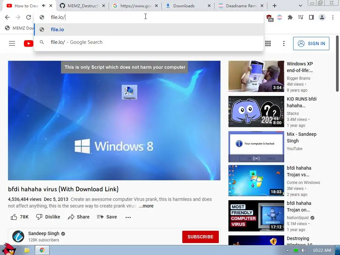340x255 pixels.
Task: Open the yellow taskbar pinned app icon
Action: [27, 250]
